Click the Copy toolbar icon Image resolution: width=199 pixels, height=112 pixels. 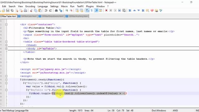coord(35,11)
